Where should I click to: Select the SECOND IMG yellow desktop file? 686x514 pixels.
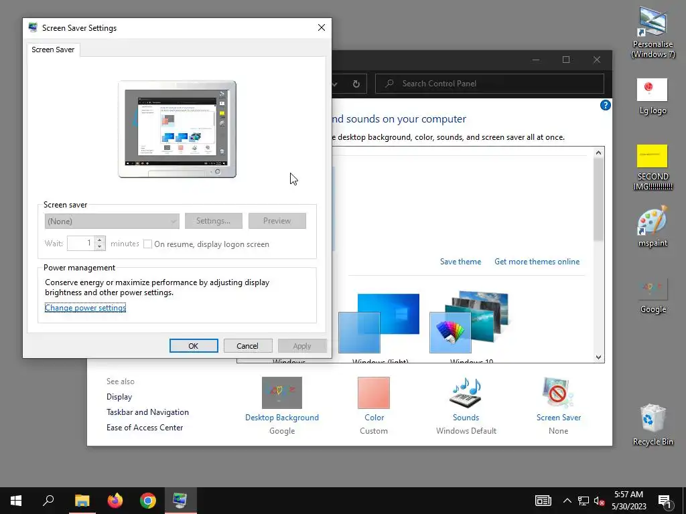[x=653, y=167]
